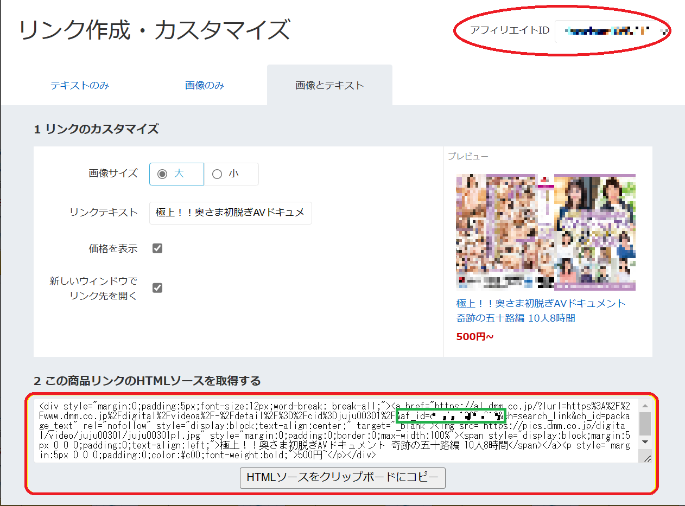Screen dimensions: 685x506
Task: Click the HTML source scrollbar down arrow
Action: [x=644, y=441]
